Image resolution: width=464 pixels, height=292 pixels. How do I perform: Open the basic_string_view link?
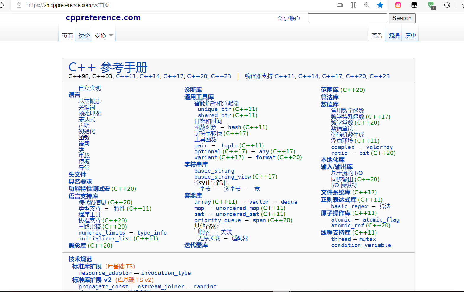coord(223,177)
